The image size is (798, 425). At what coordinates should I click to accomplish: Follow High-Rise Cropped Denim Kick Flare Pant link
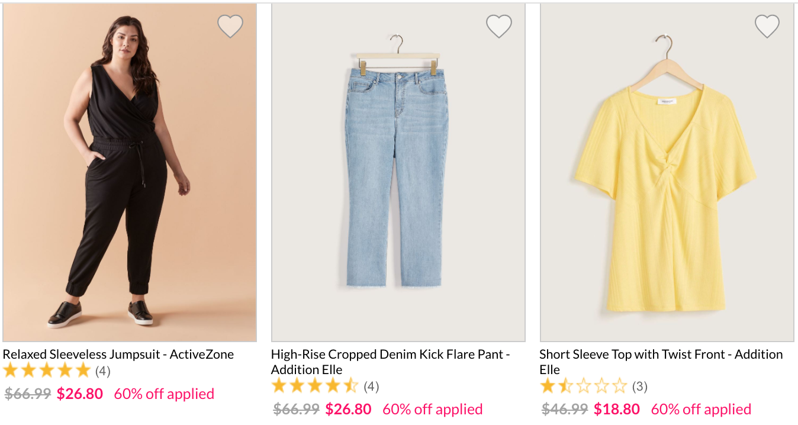click(x=391, y=362)
